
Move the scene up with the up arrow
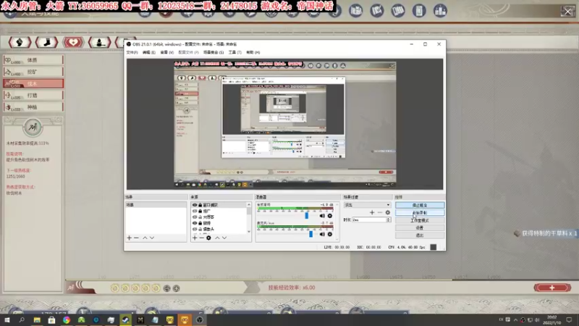[x=145, y=238]
